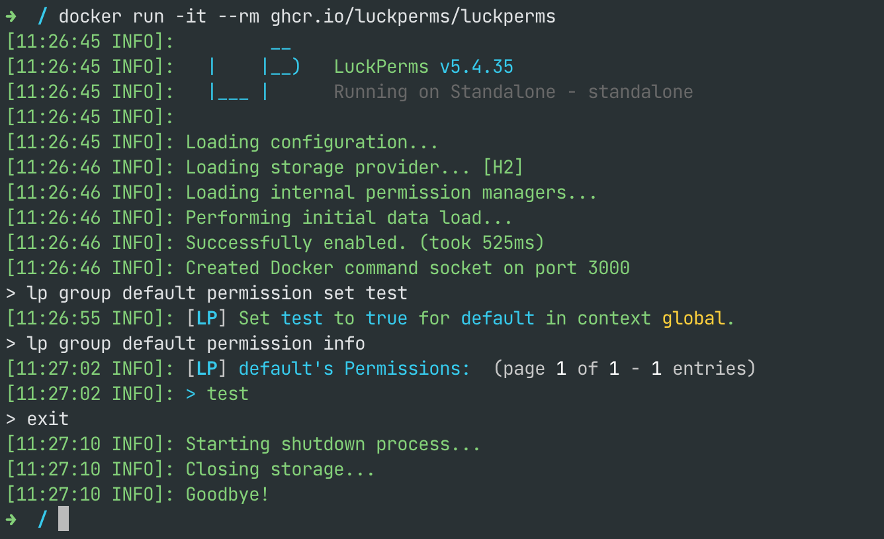Click the blue "> test" permission entry
This screenshot has height=539, width=884.
(217, 394)
